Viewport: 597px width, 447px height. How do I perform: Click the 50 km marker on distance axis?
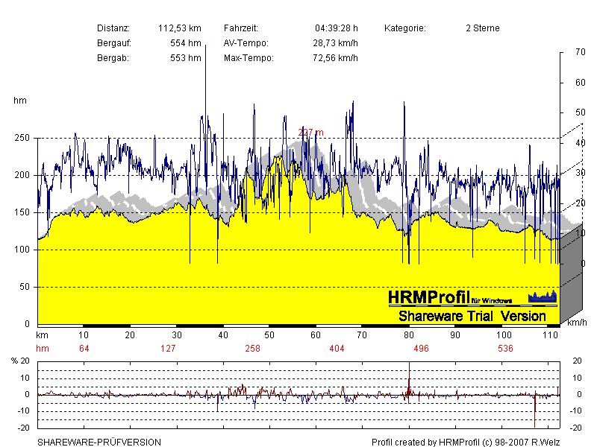[x=270, y=336]
